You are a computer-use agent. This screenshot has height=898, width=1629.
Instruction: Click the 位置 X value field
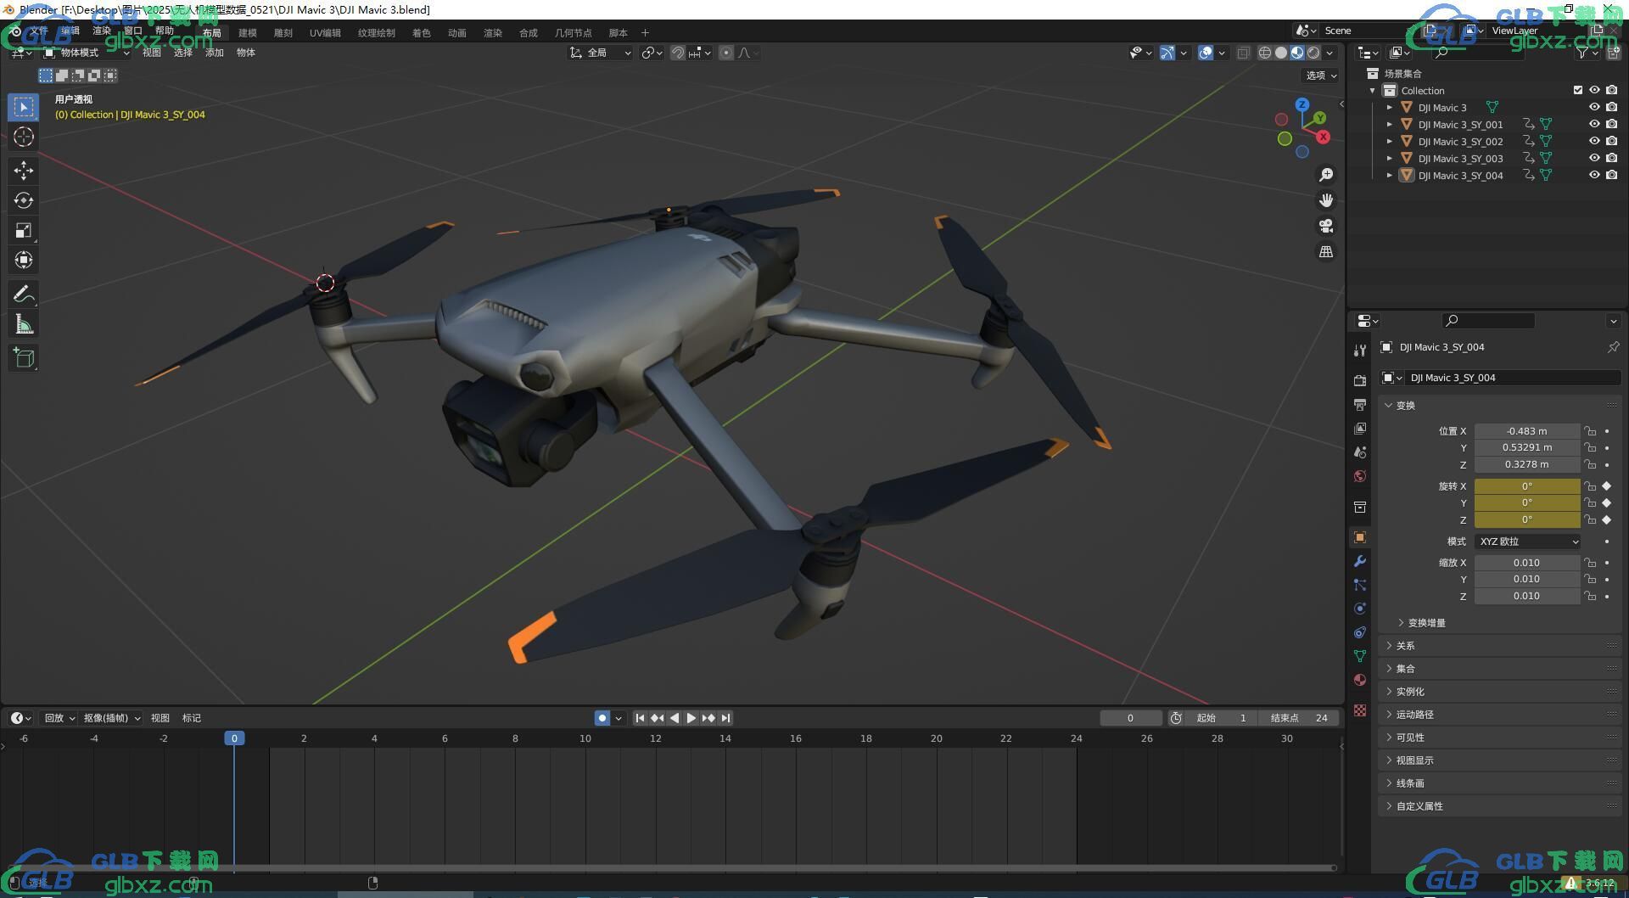[1527, 431]
